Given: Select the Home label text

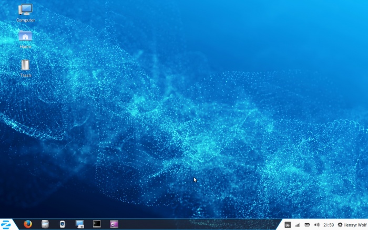Looking at the screenshot, I should 25,46.
